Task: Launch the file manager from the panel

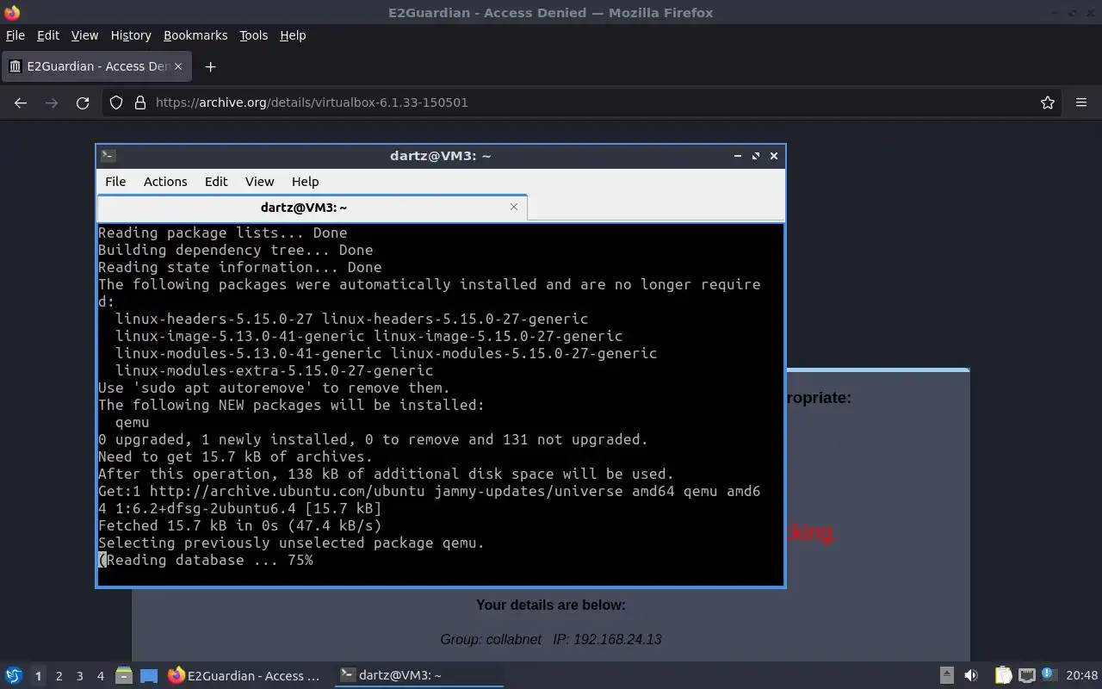Action: (x=123, y=675)
